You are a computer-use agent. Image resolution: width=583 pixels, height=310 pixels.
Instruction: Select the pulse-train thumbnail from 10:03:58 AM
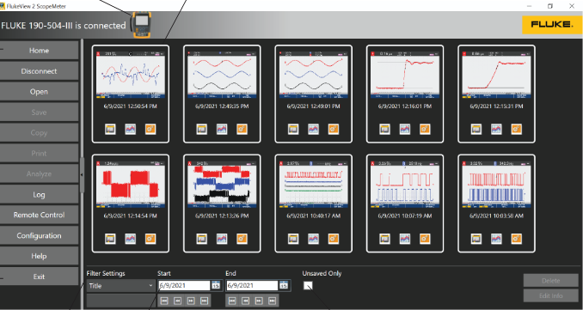(496, 185)
